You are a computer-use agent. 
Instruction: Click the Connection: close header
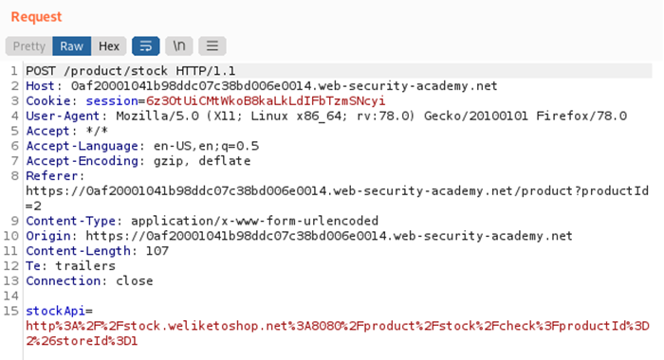point(89,280)
